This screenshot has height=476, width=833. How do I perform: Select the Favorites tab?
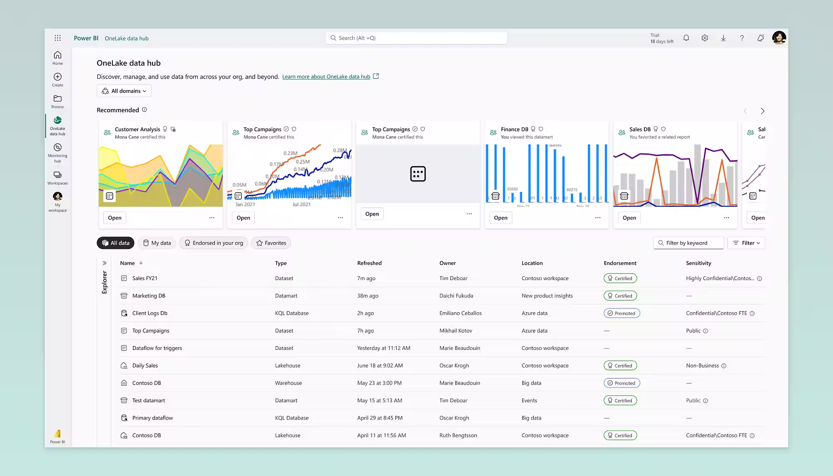[x=271, y=243]
